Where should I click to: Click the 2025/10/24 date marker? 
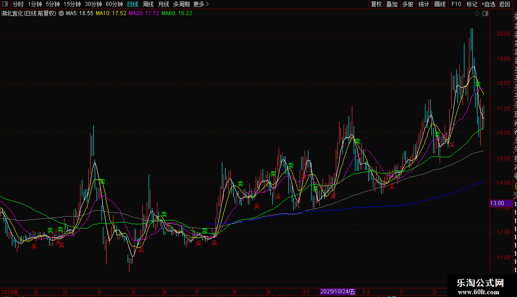(338, 292)
